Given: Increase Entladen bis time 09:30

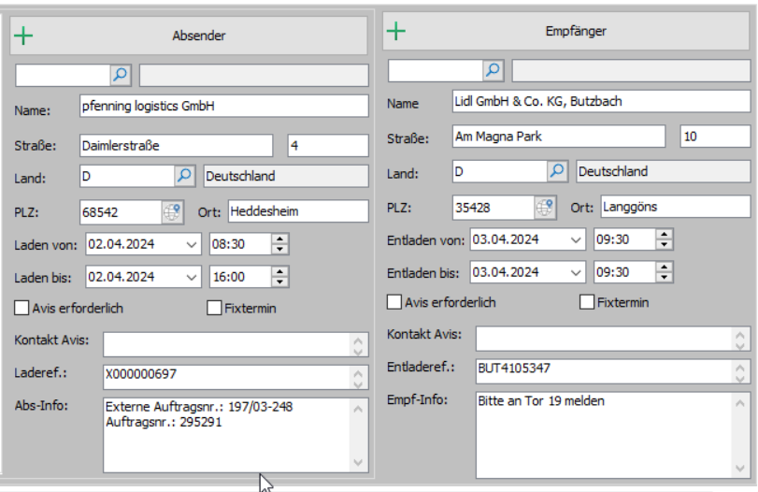Looking at the screenshot, I should tap(665, 268).
